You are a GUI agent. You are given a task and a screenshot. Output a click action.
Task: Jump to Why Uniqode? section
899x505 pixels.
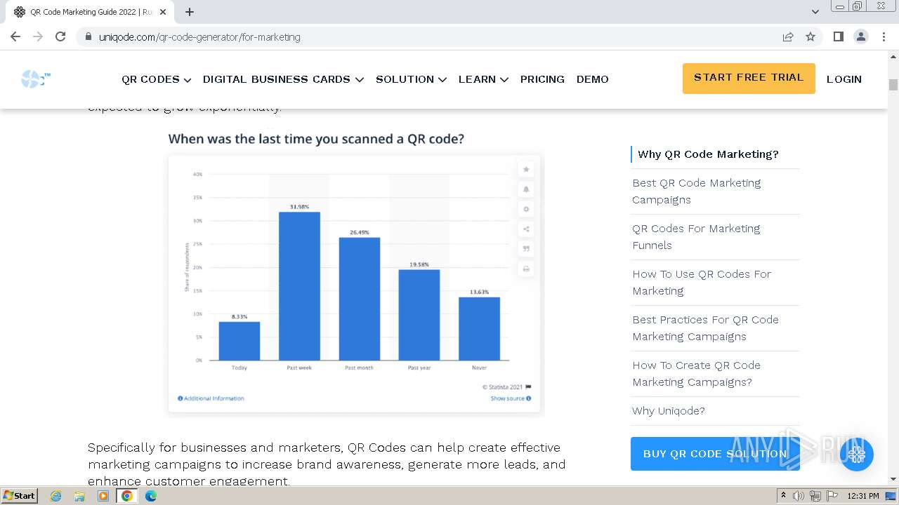668,411
